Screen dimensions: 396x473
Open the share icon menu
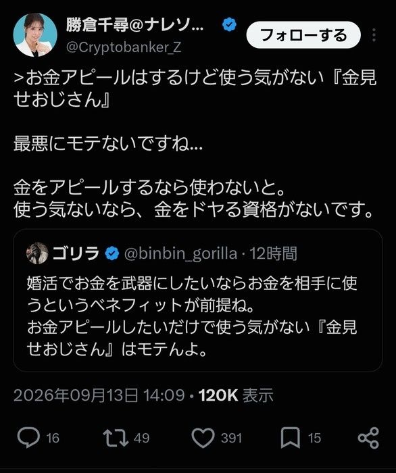click(x=368, y=438)
